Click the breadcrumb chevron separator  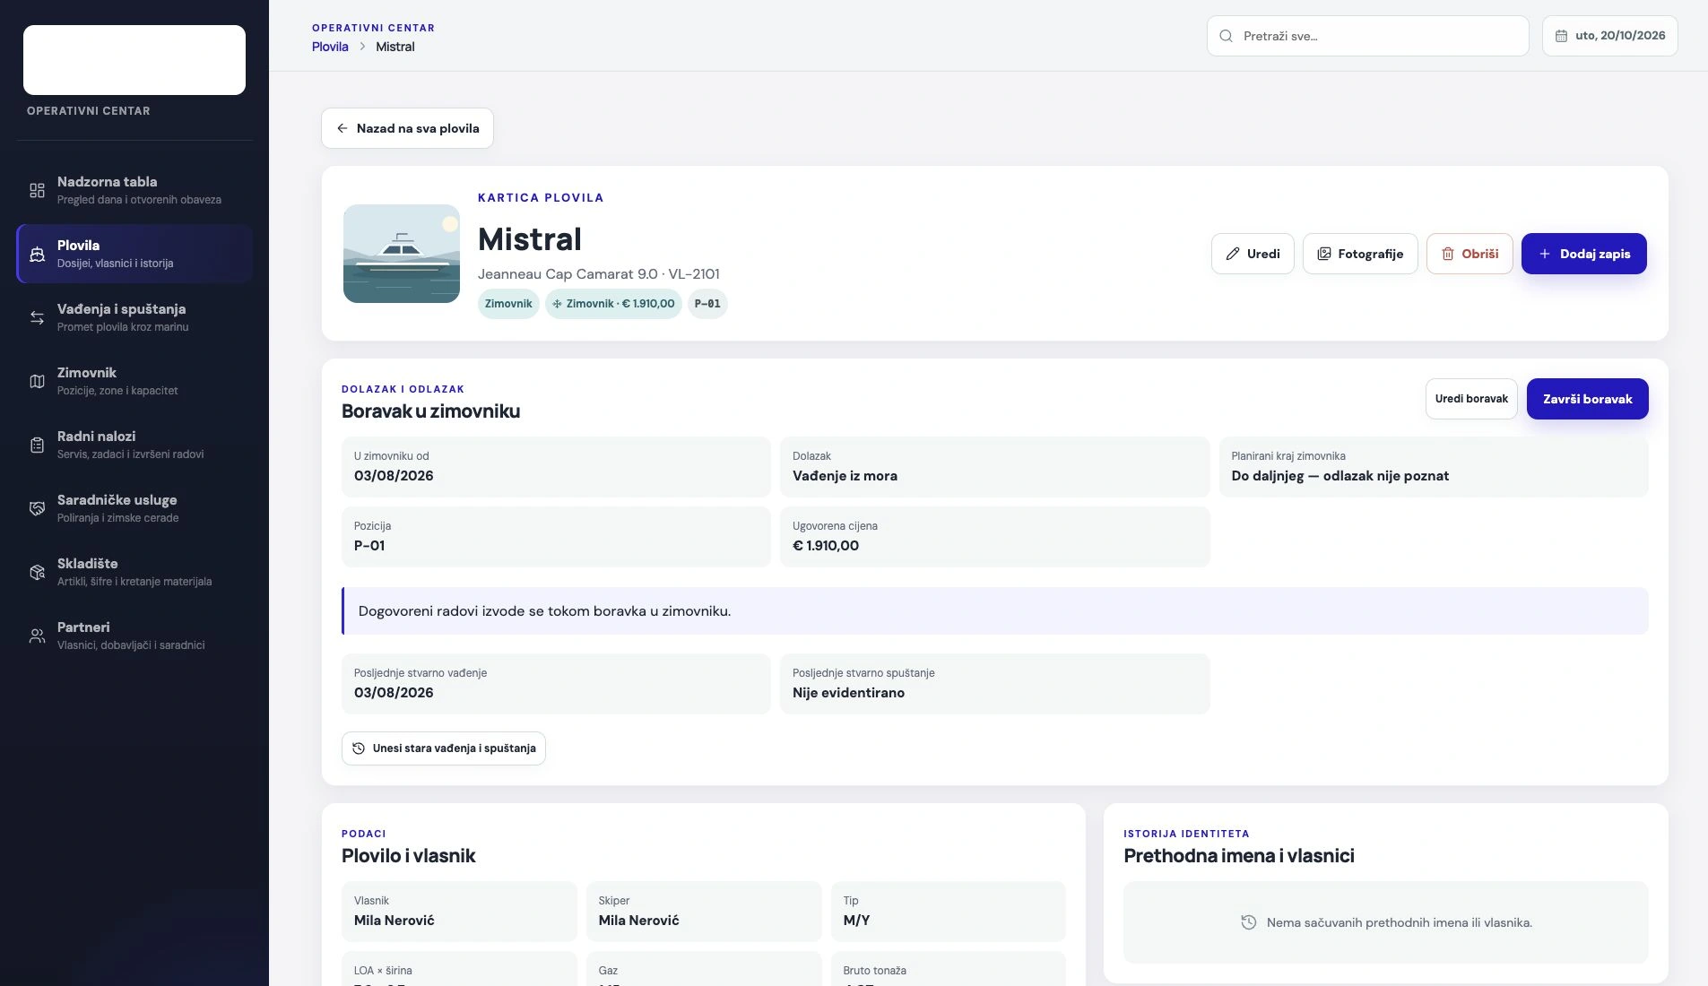[362, 47]
